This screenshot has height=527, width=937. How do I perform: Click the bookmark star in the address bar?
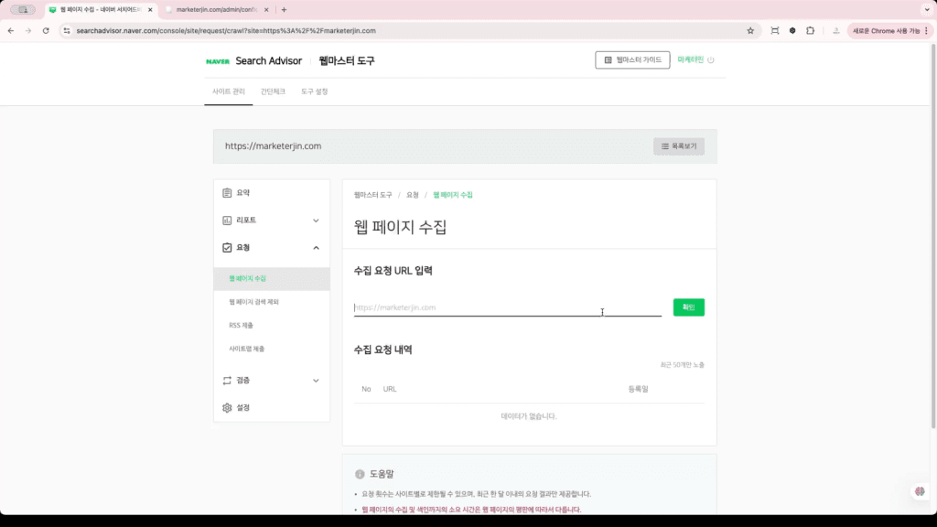click(x=750, y=29)
